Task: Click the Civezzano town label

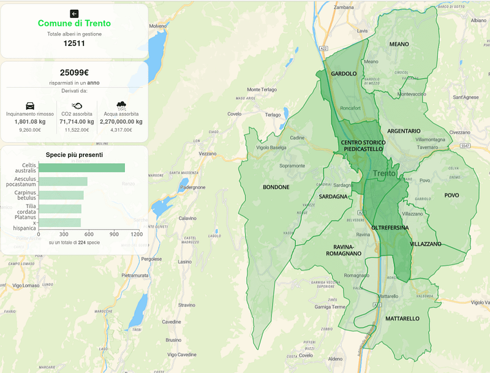Action: [x=460, y=132]
